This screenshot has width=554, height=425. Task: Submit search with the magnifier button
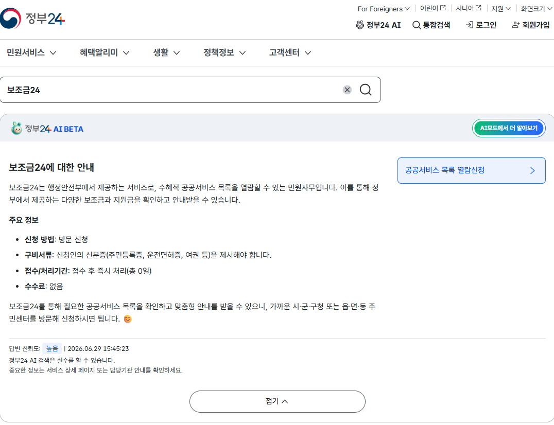[366, 90]
